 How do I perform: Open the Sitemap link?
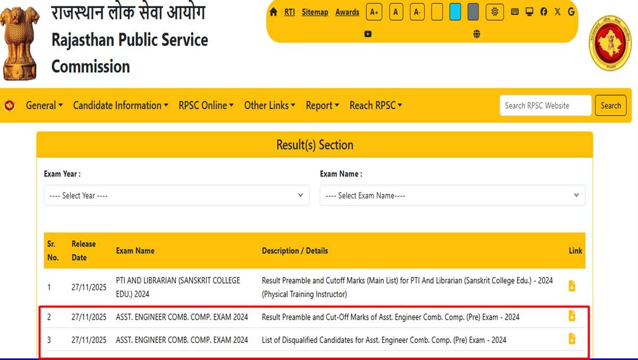click(x=315, y=12)
